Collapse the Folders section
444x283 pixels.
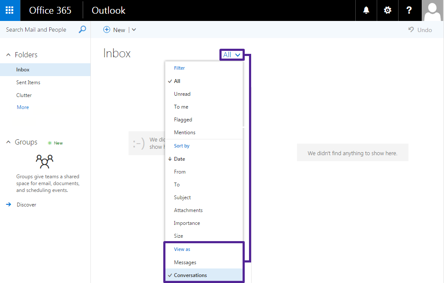9,55
